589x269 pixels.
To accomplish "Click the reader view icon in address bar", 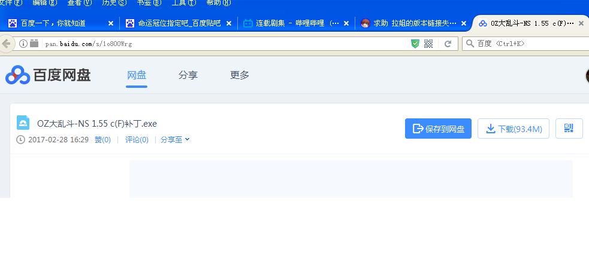I will 34,44.
